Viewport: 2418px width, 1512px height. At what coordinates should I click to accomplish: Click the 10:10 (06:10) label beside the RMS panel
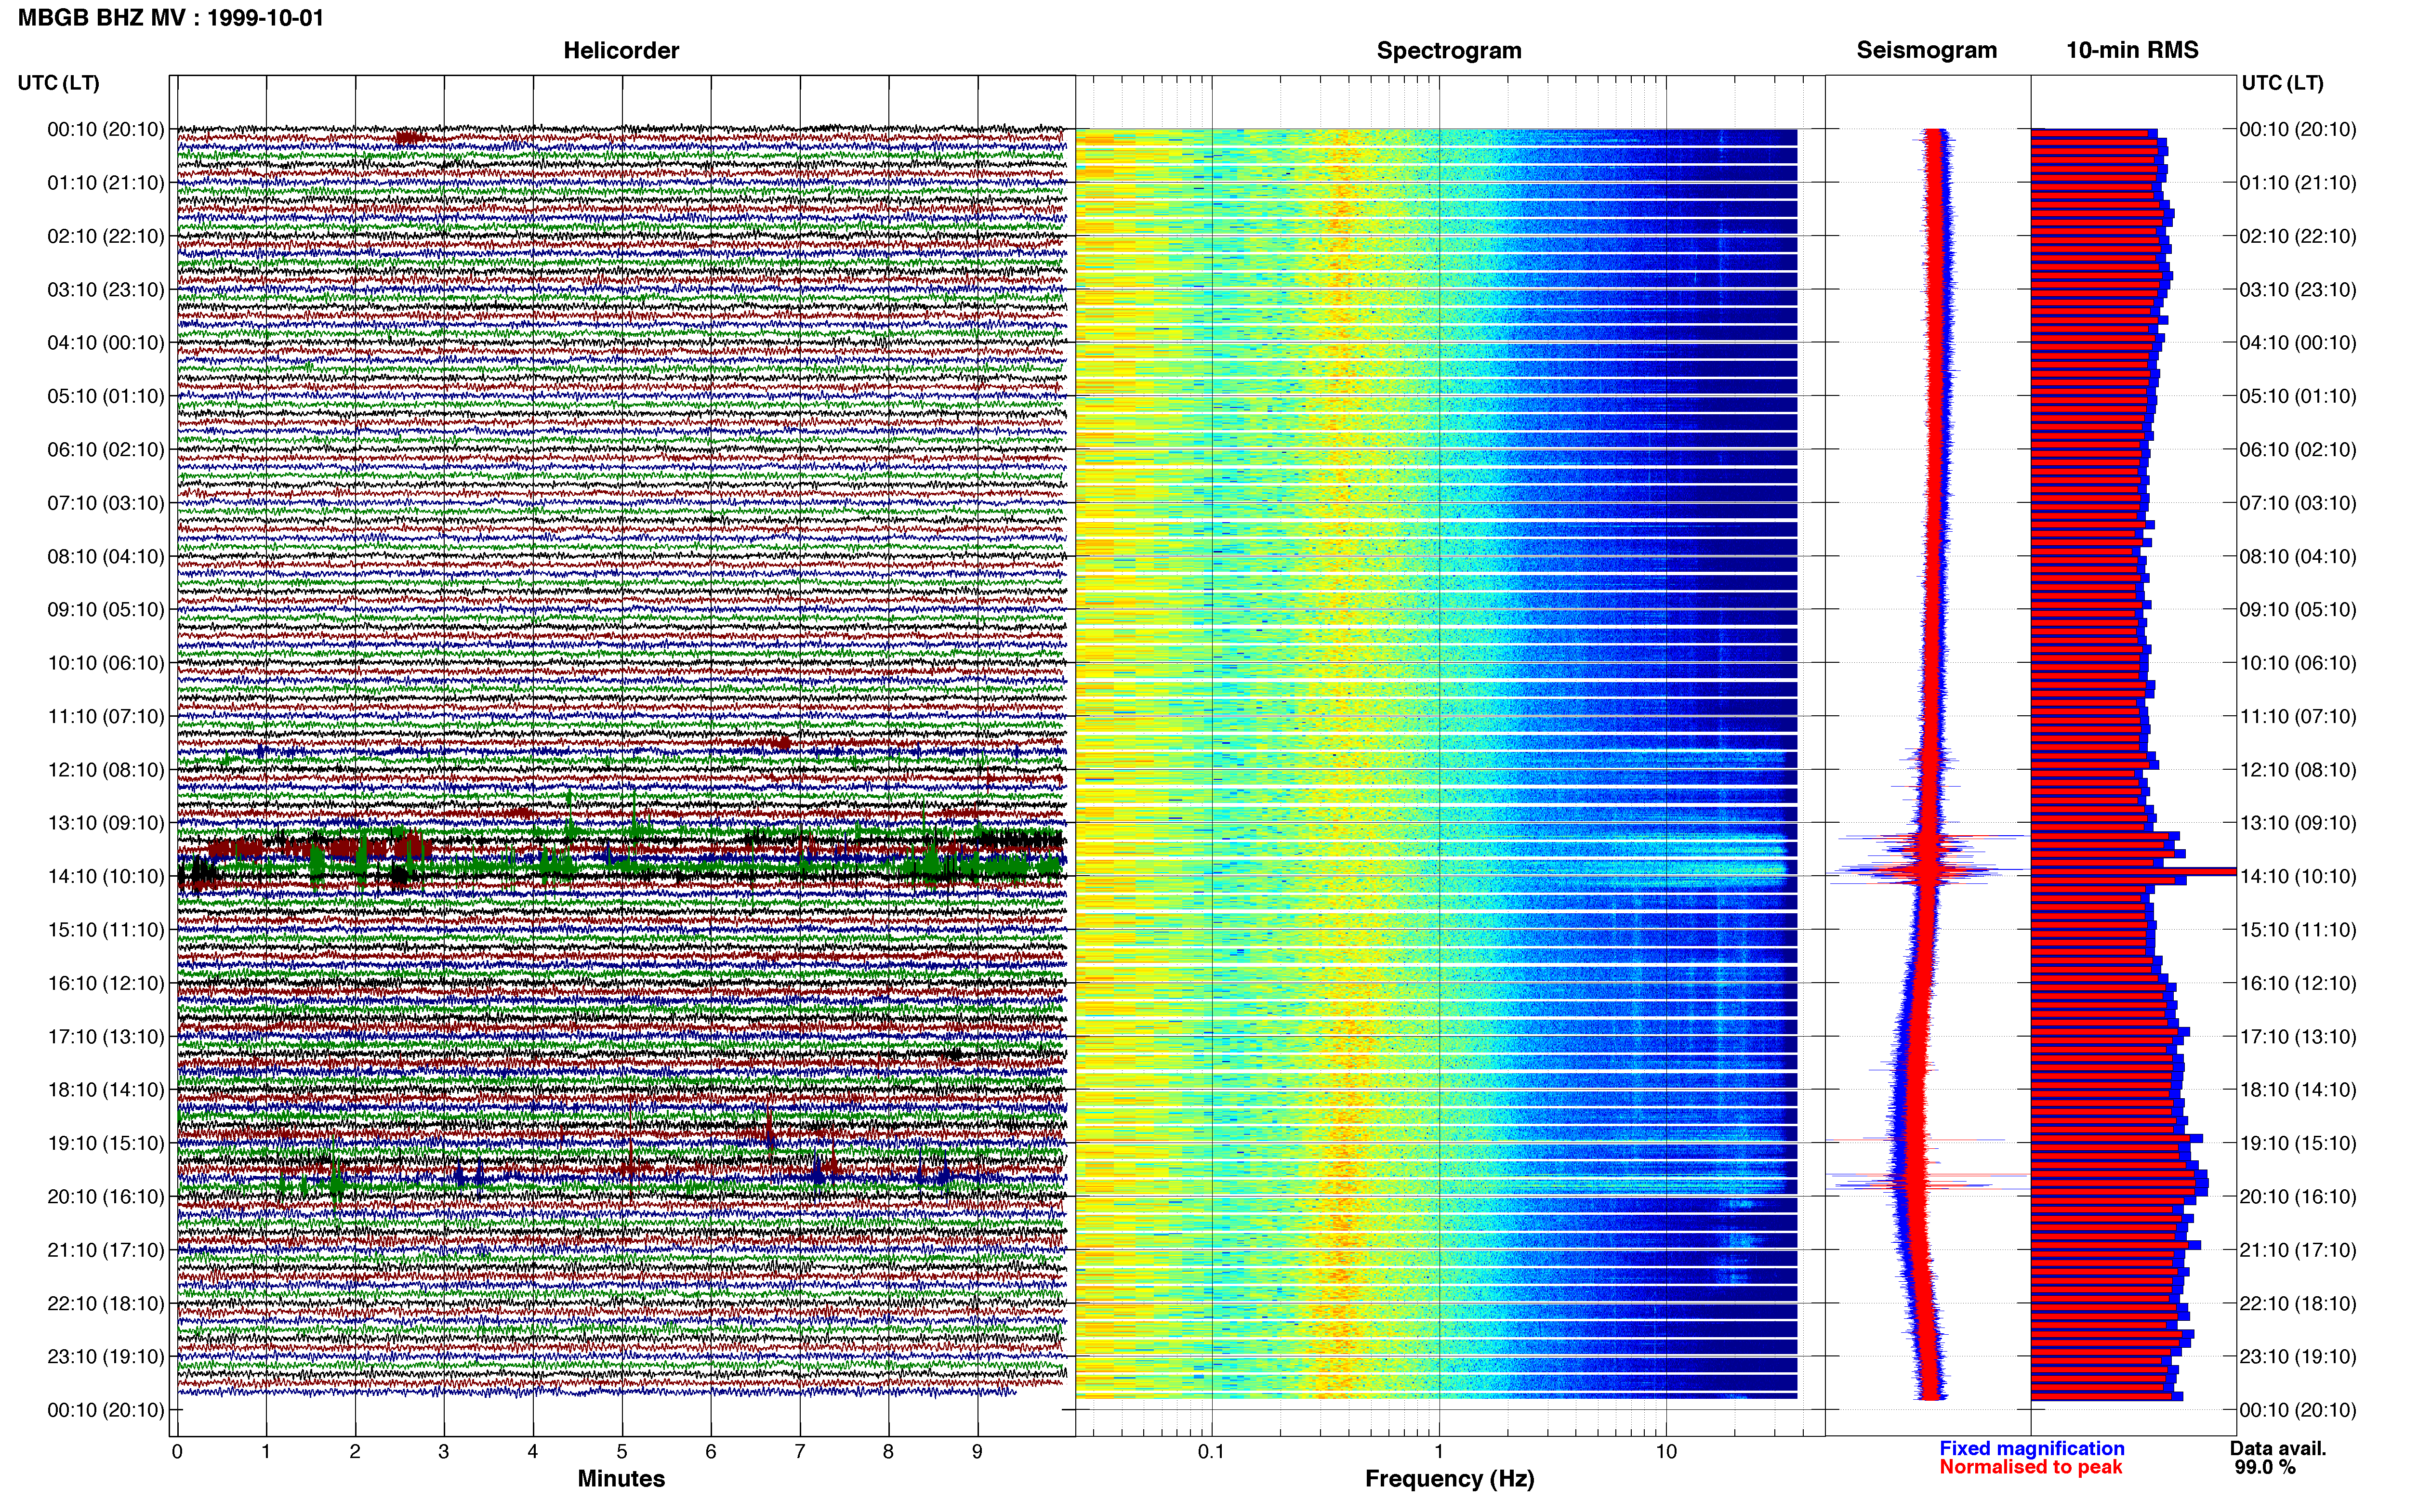pyautogui.click(x=2298, y=663)
